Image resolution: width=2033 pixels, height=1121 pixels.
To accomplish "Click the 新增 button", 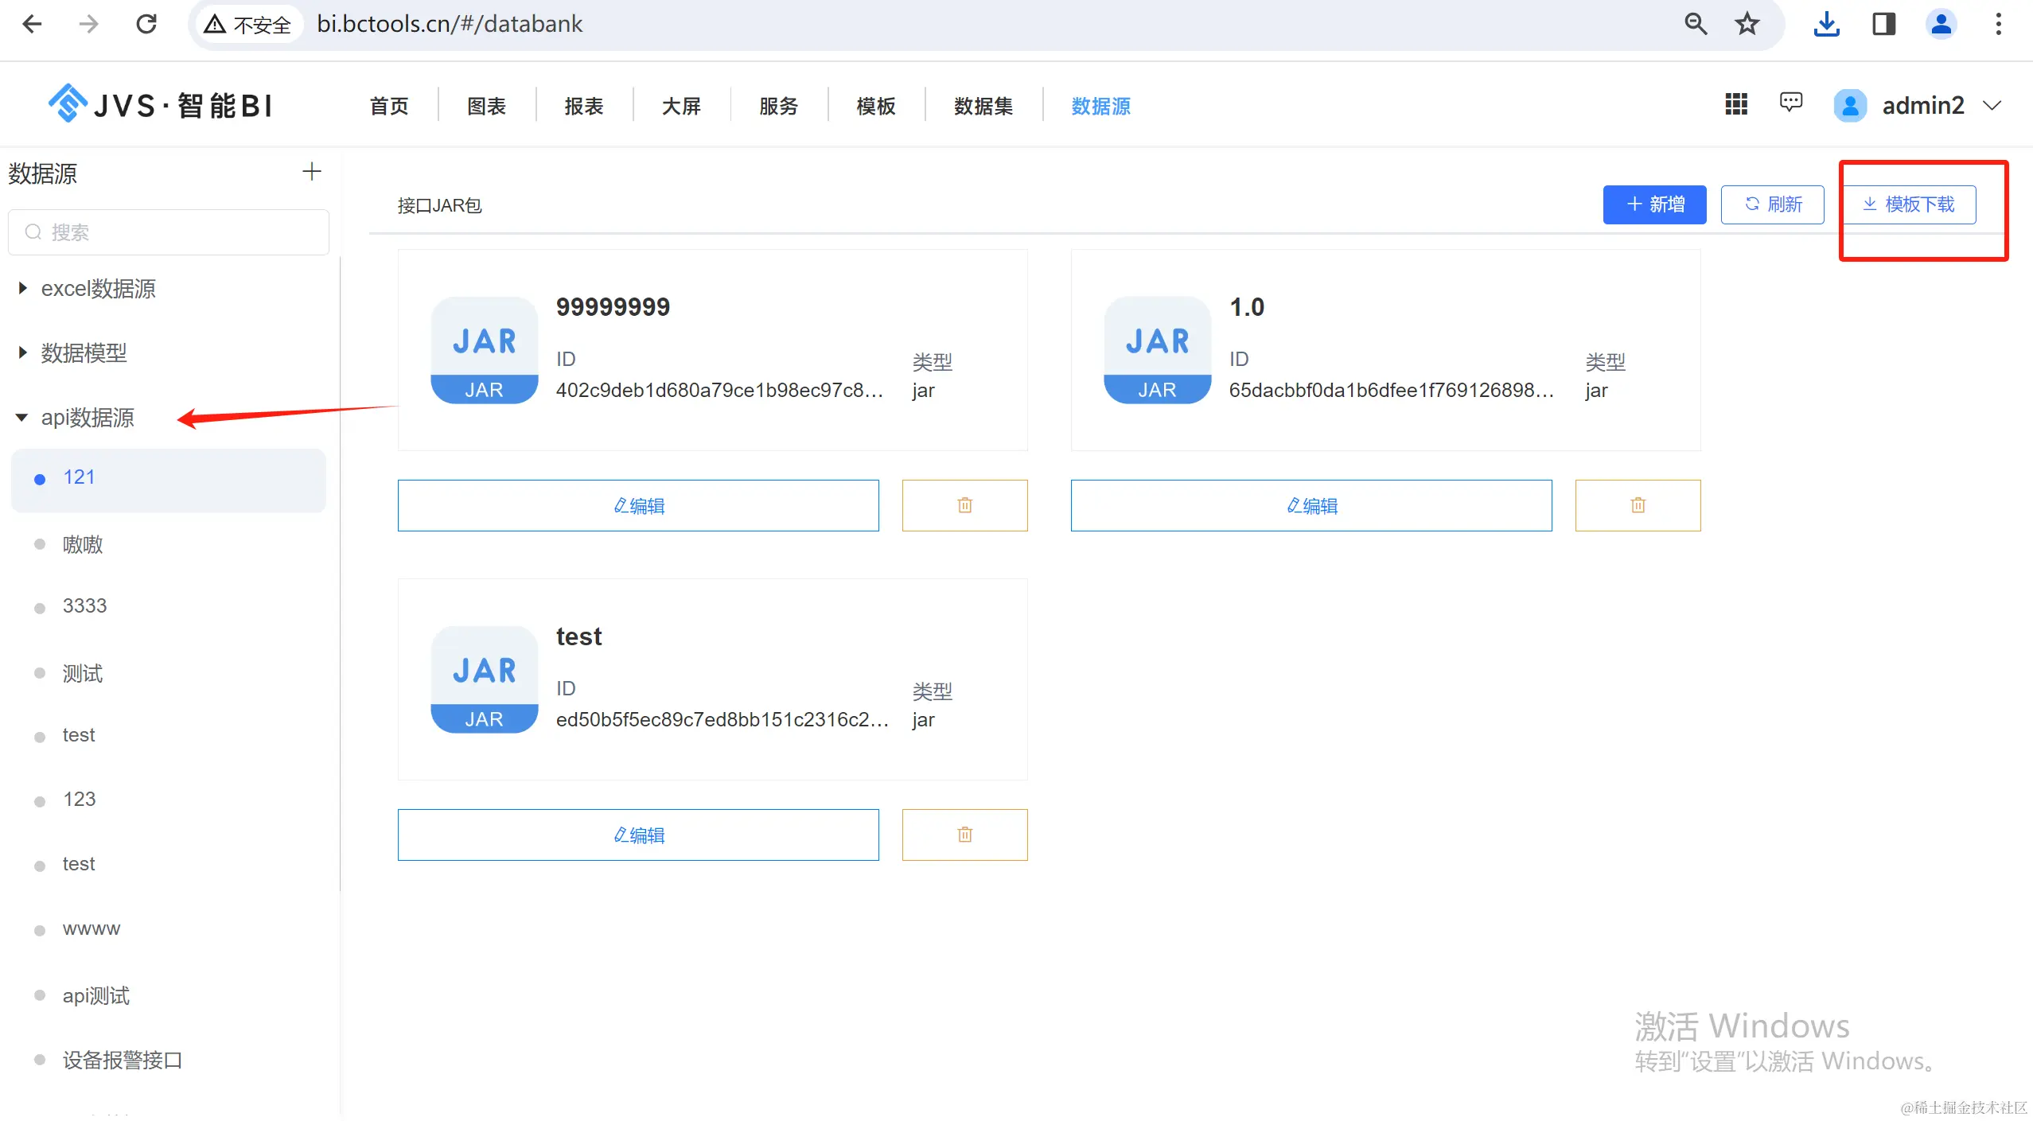I will (1654, 204).
